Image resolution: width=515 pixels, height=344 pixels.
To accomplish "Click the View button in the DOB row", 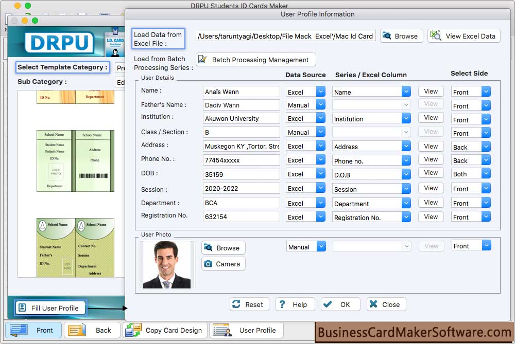I will 431,172.
